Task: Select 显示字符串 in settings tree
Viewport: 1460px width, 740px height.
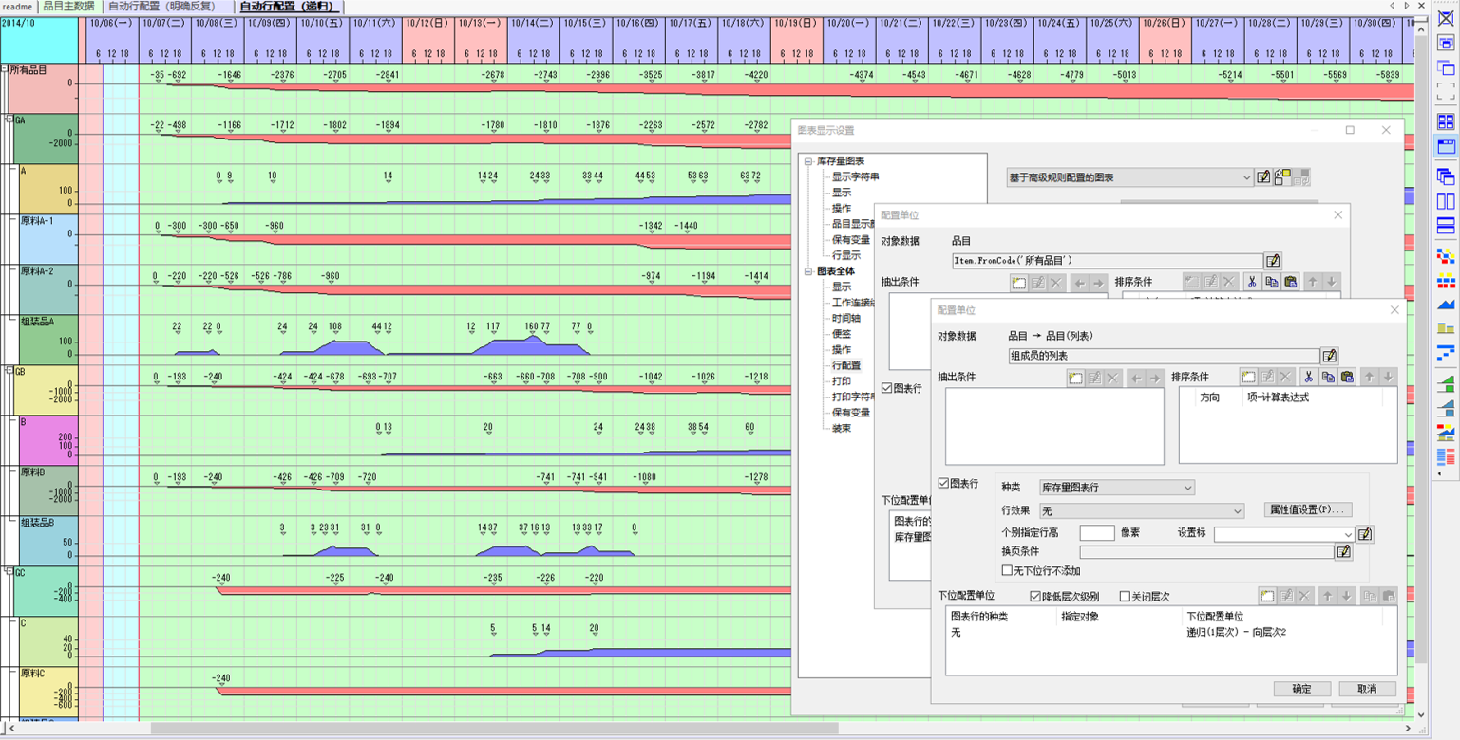Action: point(855,176)
